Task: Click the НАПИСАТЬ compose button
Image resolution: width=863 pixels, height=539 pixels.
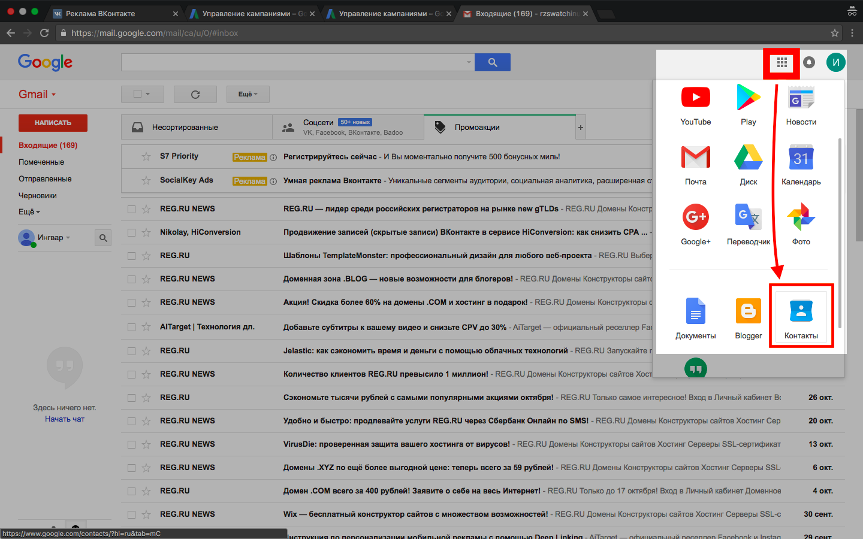Action: click(x=53, y=123)
